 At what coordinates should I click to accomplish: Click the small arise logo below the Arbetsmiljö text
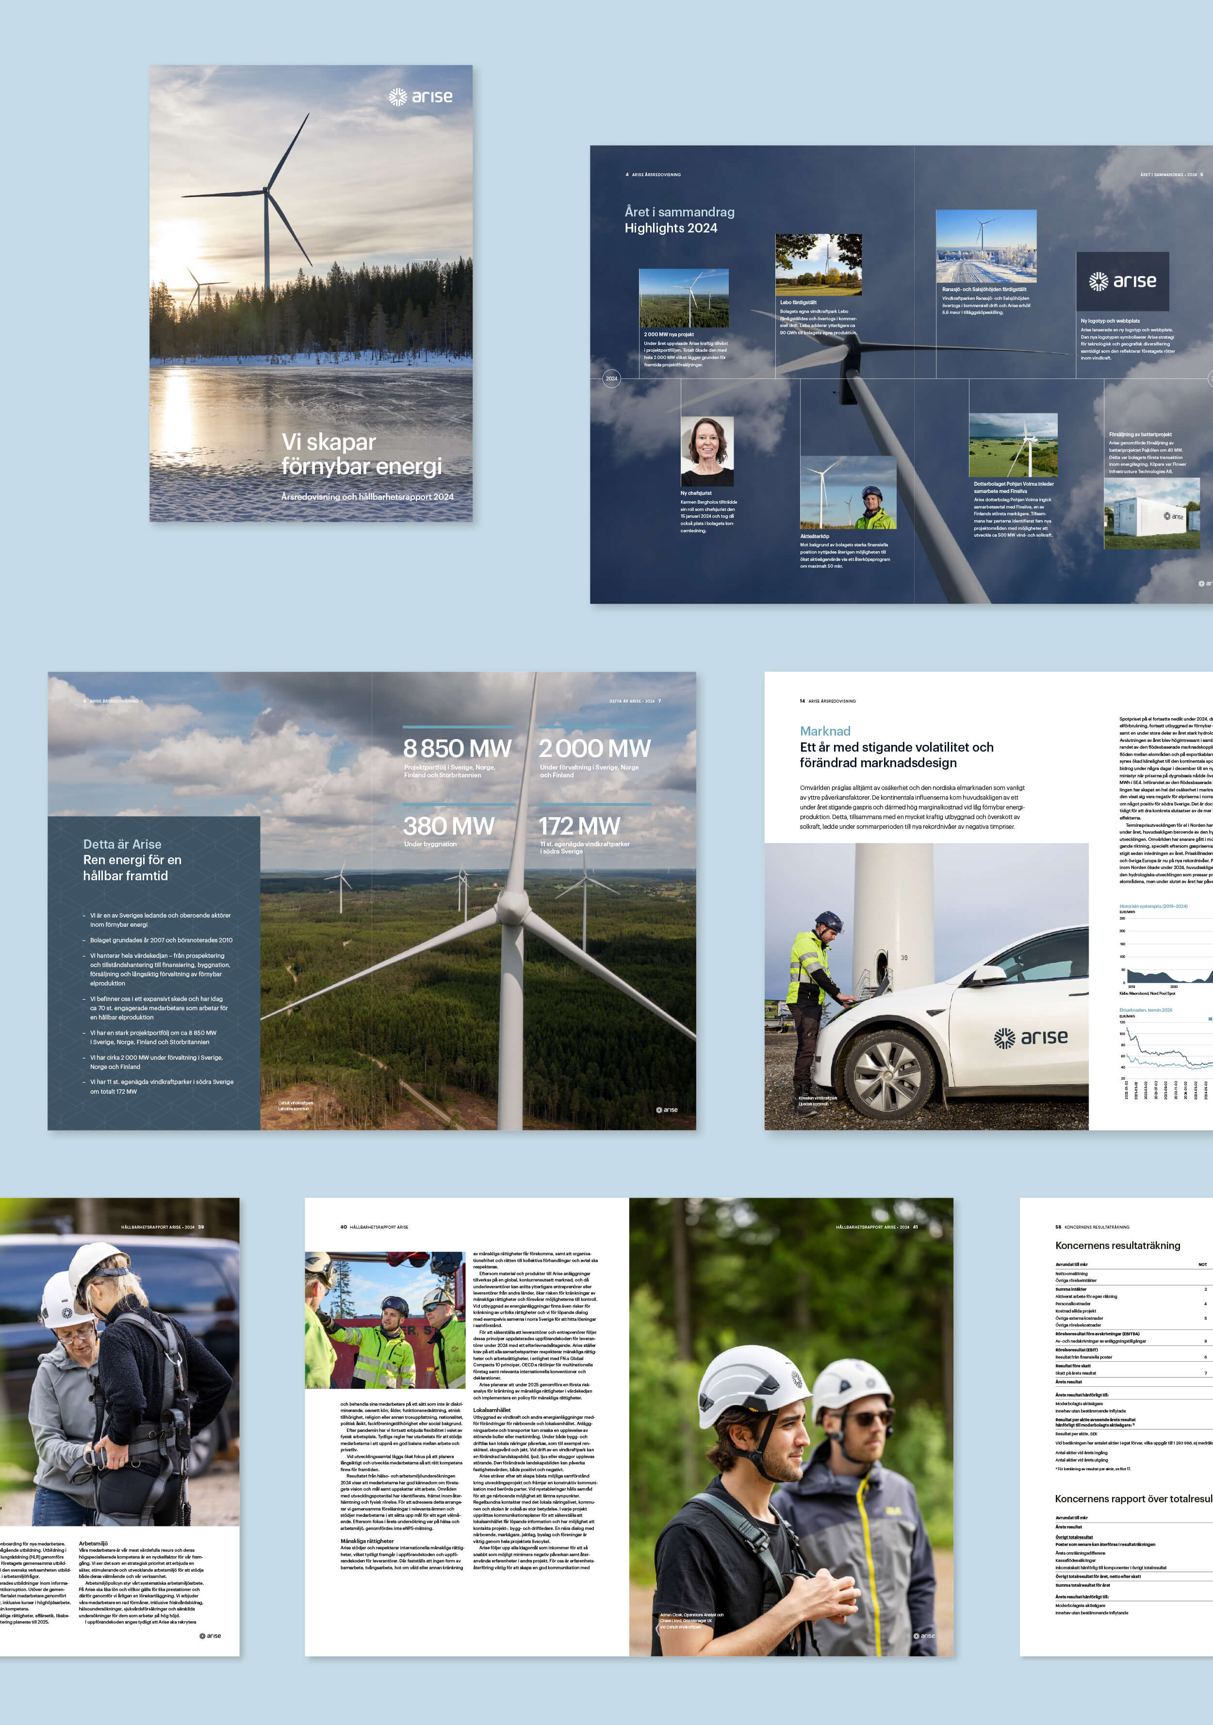210,1636
